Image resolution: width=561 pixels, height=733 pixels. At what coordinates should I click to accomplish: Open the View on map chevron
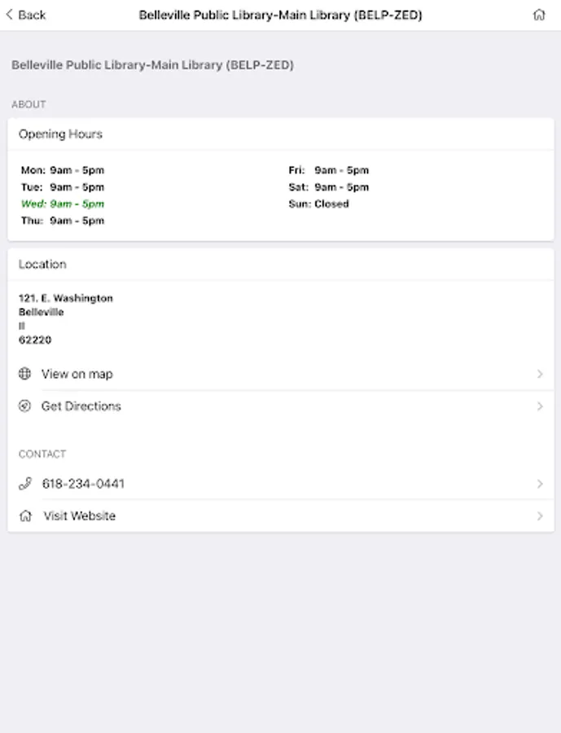540,374
